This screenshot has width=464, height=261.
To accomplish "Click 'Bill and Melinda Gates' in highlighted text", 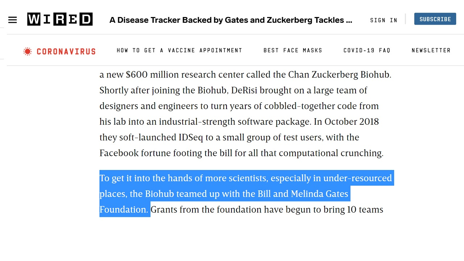I will tap(303, 194).
